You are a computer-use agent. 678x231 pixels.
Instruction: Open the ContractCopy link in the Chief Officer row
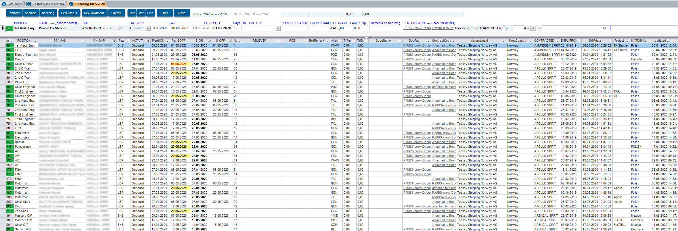click(x=444, y=64)
